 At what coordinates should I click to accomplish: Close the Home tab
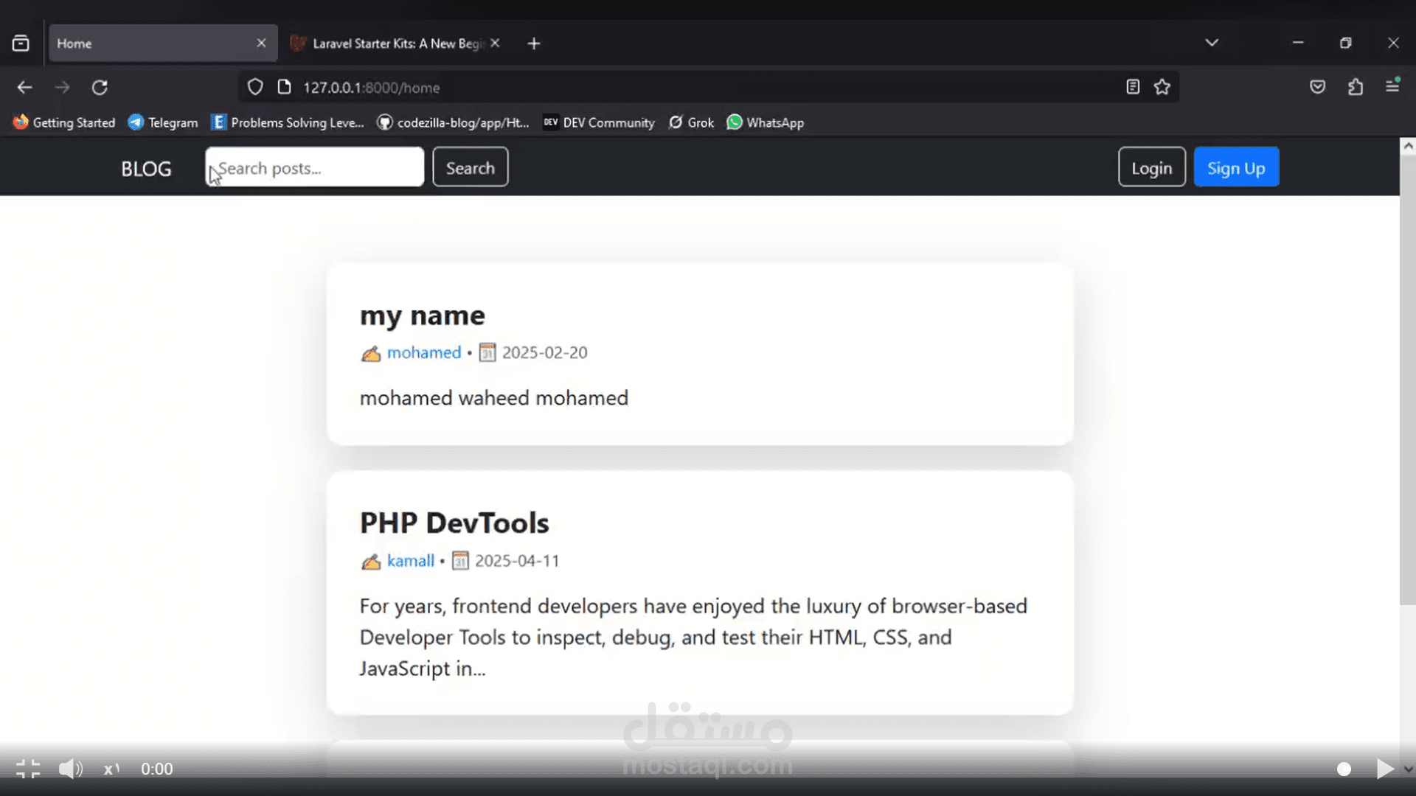pyautogui.click(x=261, y=43)
